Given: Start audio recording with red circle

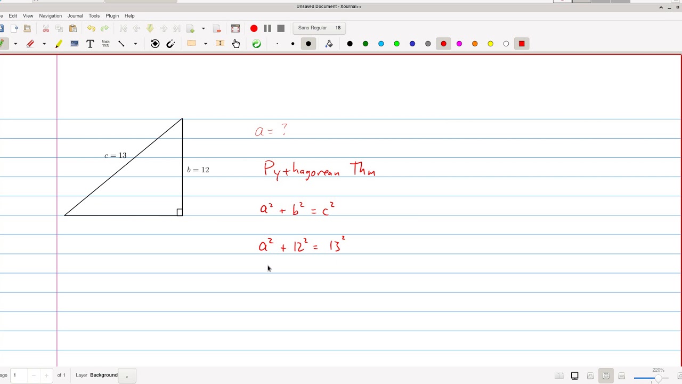Looking at the screenshot, I should tap(254, 28).
